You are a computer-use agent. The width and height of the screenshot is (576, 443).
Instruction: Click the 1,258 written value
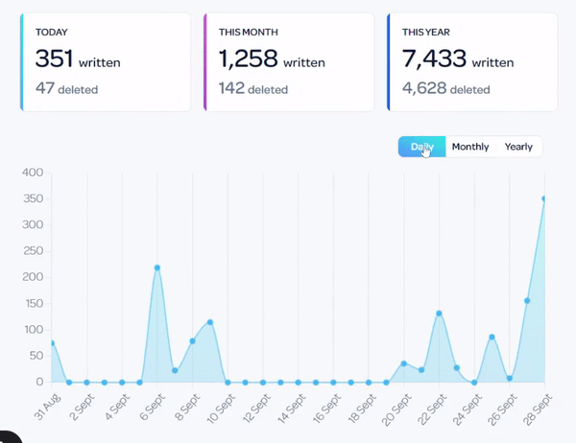point(272,58)
